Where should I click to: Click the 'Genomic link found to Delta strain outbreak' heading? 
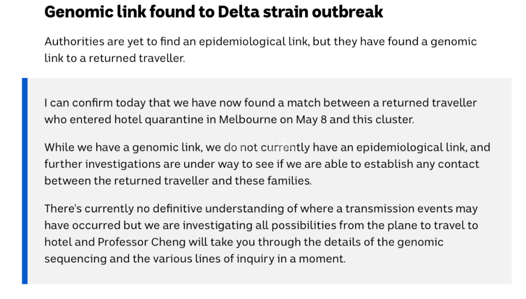coord(213,12)
